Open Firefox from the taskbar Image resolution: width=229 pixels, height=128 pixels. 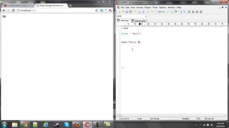(x=77, y=125)
